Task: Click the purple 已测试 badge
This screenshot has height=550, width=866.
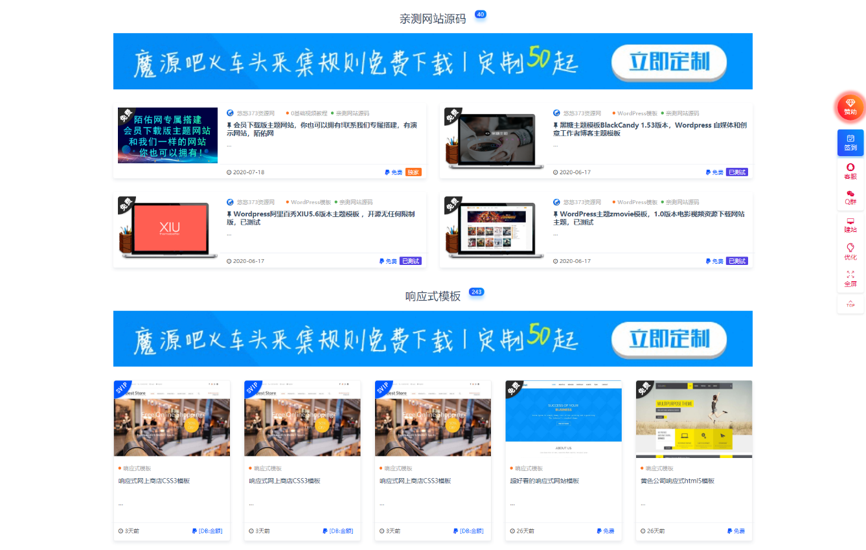Action: click(x=736, y=172)
